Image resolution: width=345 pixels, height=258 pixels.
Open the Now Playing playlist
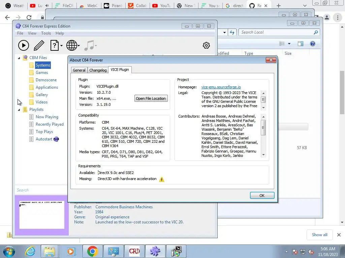pos(47,117)
